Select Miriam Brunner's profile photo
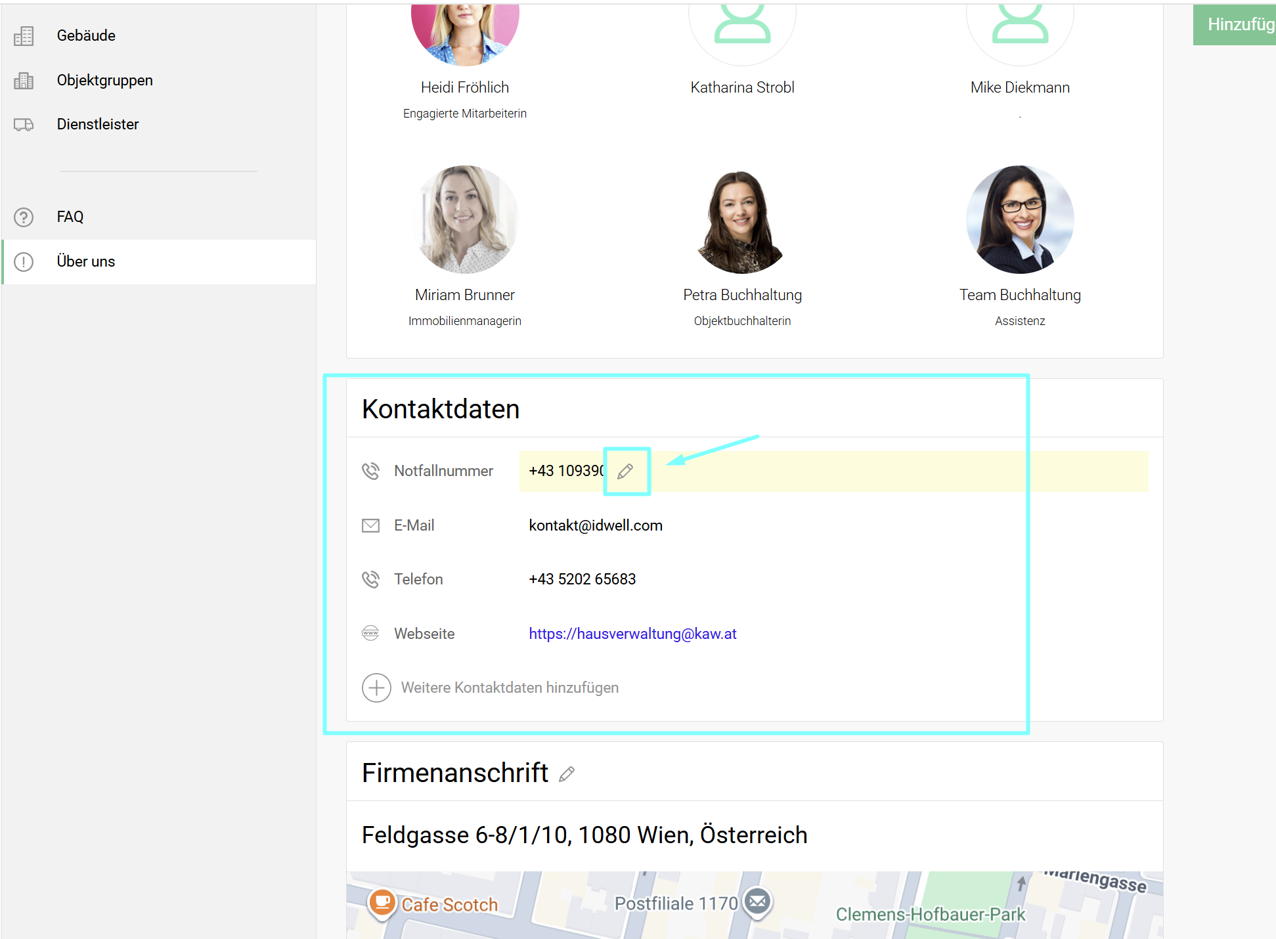This screenshot has height=939, width=1276. pos(465,219)
